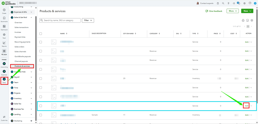Click the export list icon
Image resolution: width=258 pixels, height=124 pixels.
click(x=247, y=20)
